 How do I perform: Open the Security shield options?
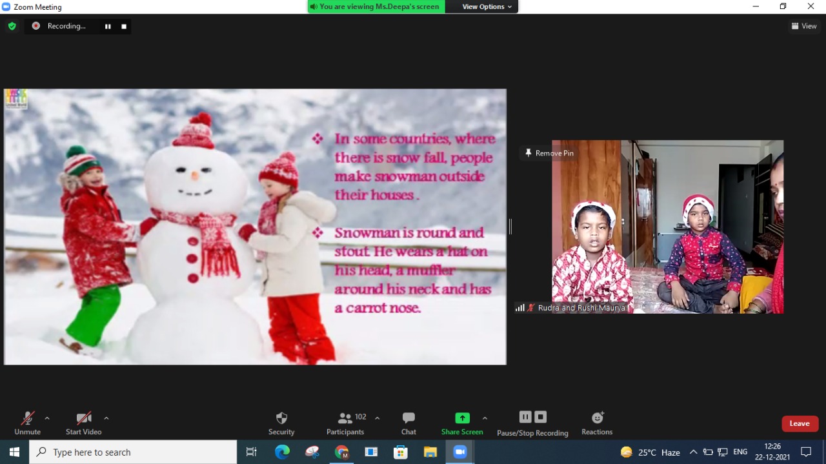pos(281,423)
